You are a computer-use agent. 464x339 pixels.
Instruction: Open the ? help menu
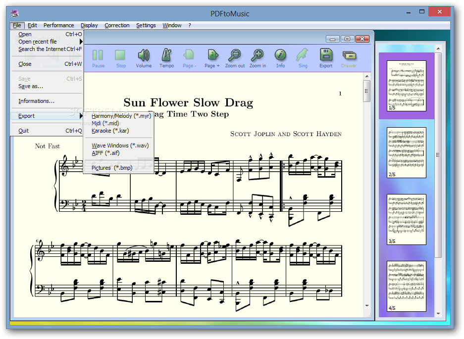190,25
